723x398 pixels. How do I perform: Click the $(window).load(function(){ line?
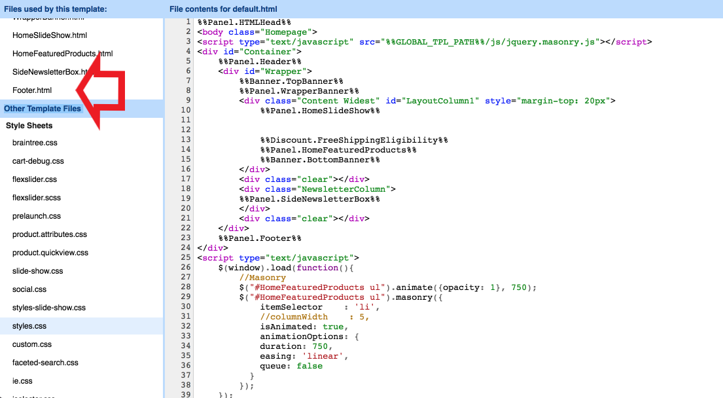pos(286,268)
